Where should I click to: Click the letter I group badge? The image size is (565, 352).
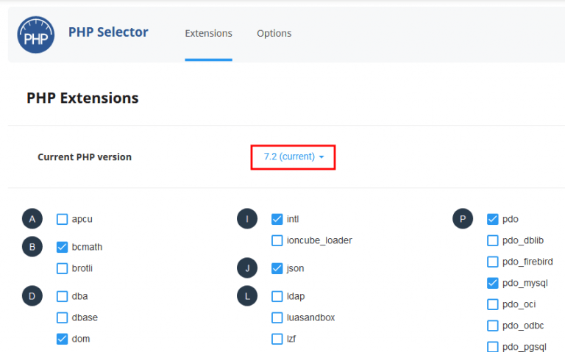(247, 219)
